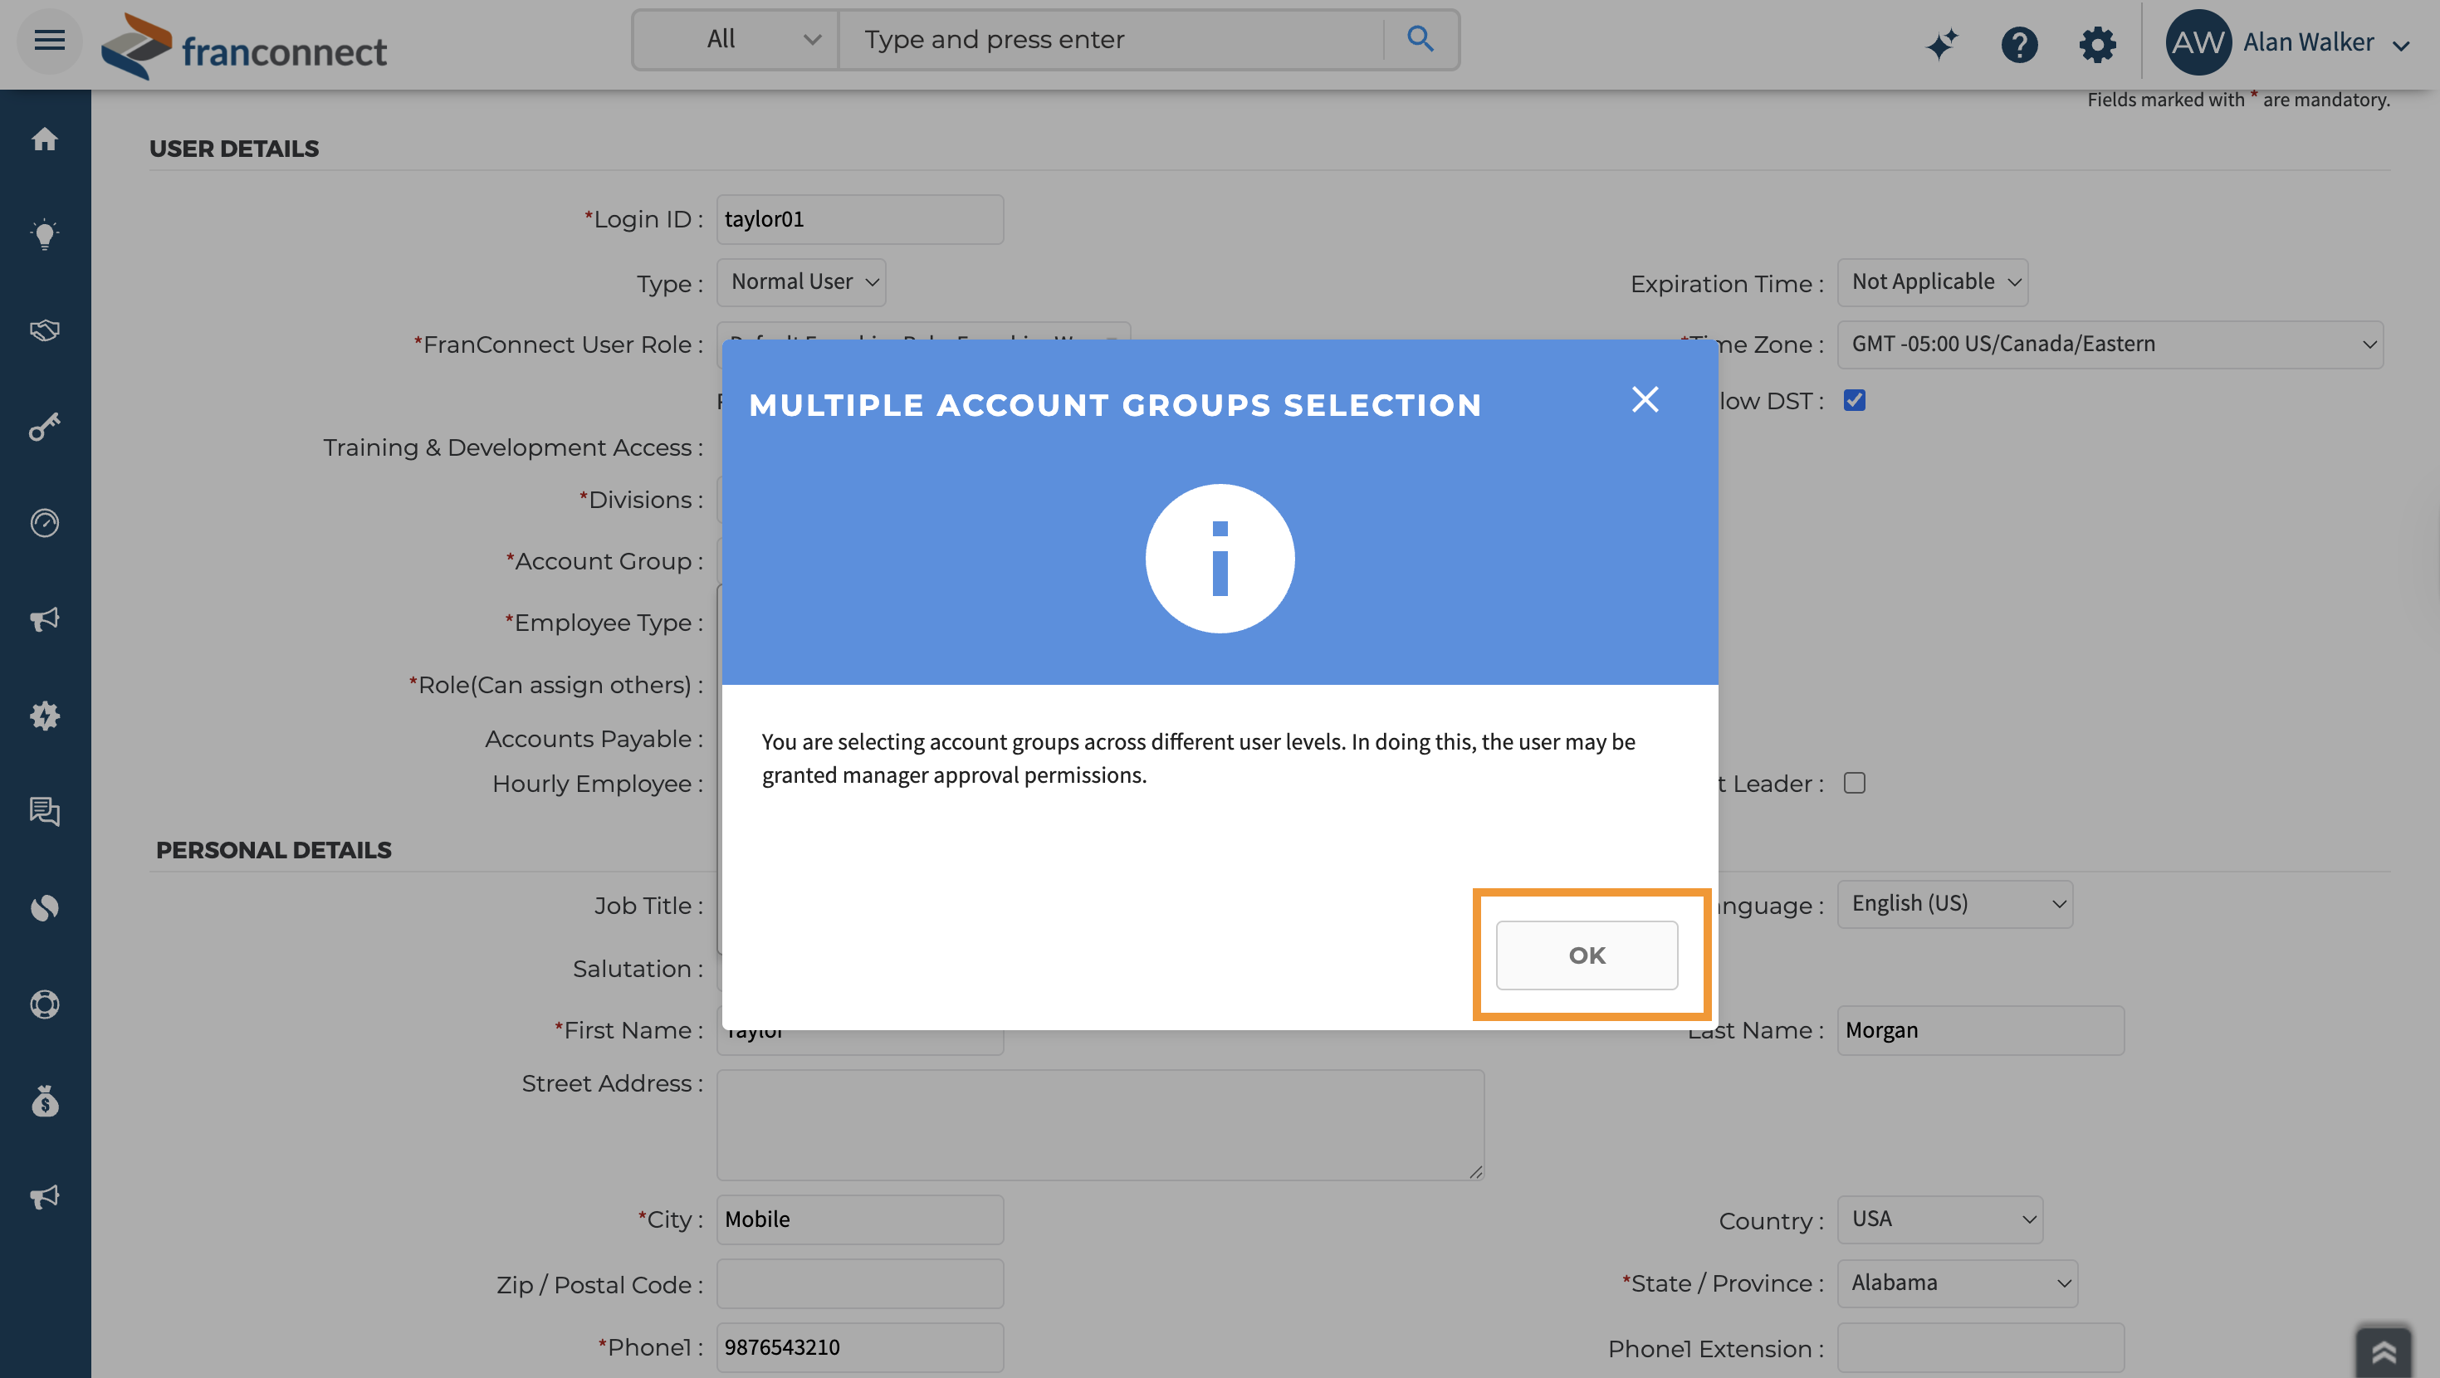Click the sparkle AI assistant icon
This screenshot has width=2440, height=1378.
click(x=1942, y=43)
